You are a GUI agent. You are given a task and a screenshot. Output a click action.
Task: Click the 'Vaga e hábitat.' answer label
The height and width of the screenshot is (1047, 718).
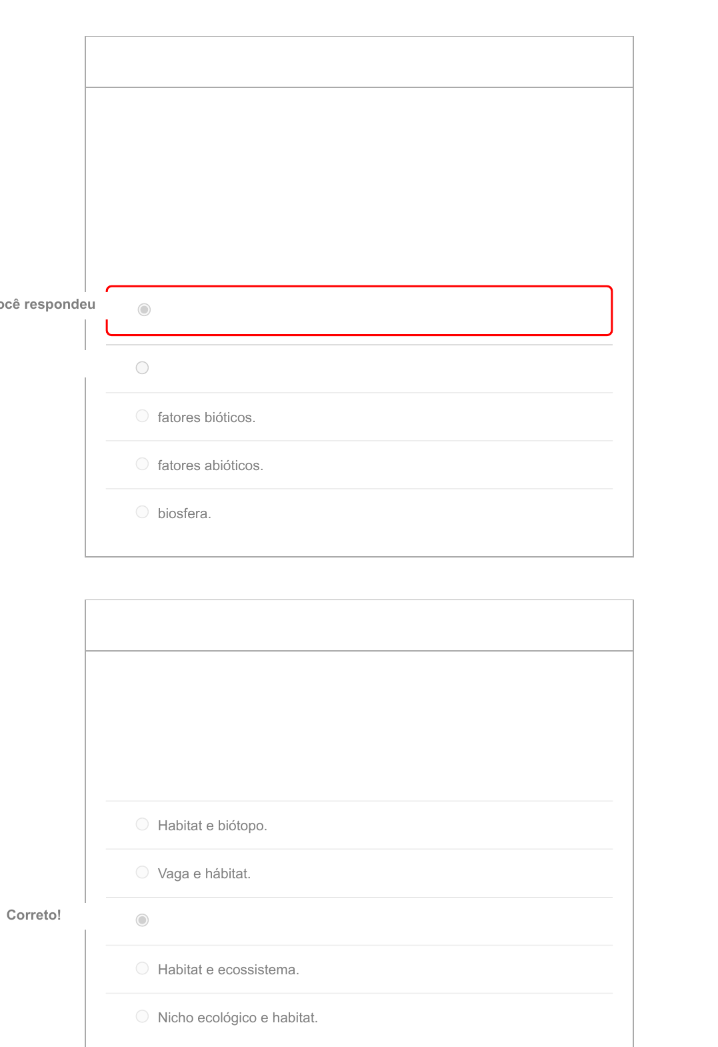[205, 874]
